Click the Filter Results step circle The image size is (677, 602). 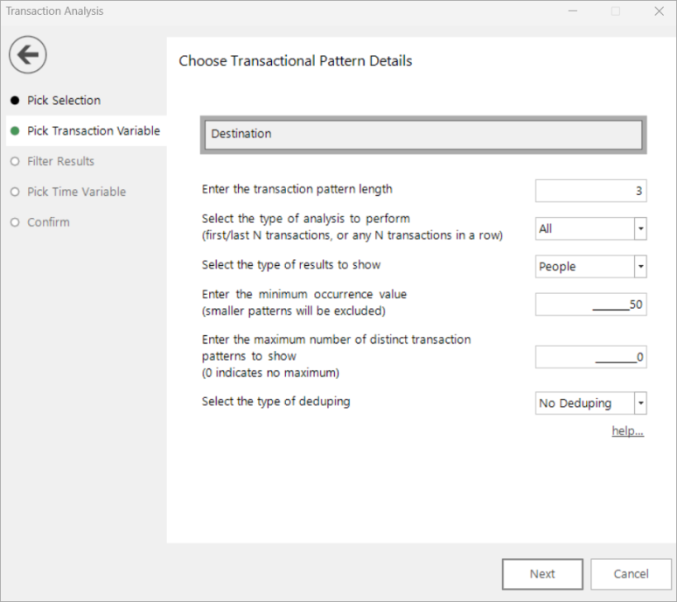[x=15, y=162]
